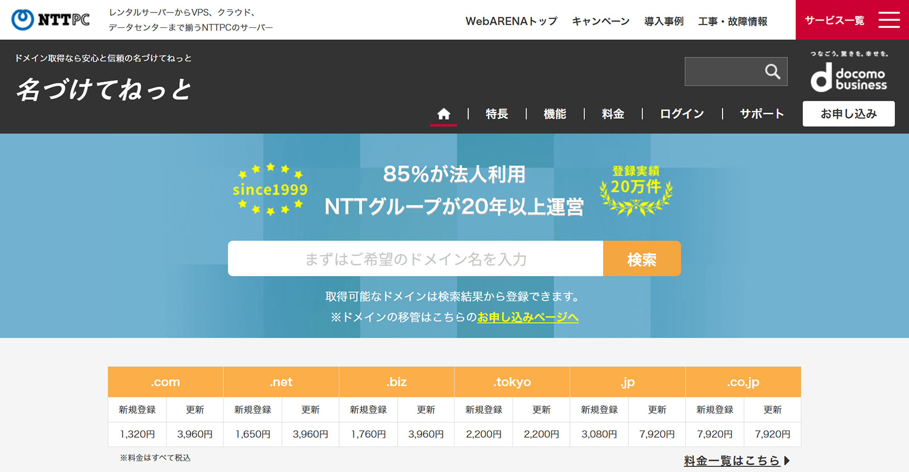
Task: Select ログイン navigation tab
Action: (x=682, y=114)
